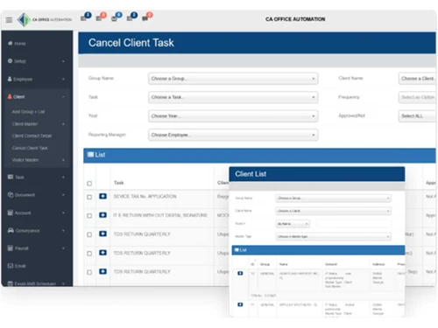Tick checkbox for IT E RETURN WITH OUT DIGITAL SIGNATURE

[x=89, y=216]
